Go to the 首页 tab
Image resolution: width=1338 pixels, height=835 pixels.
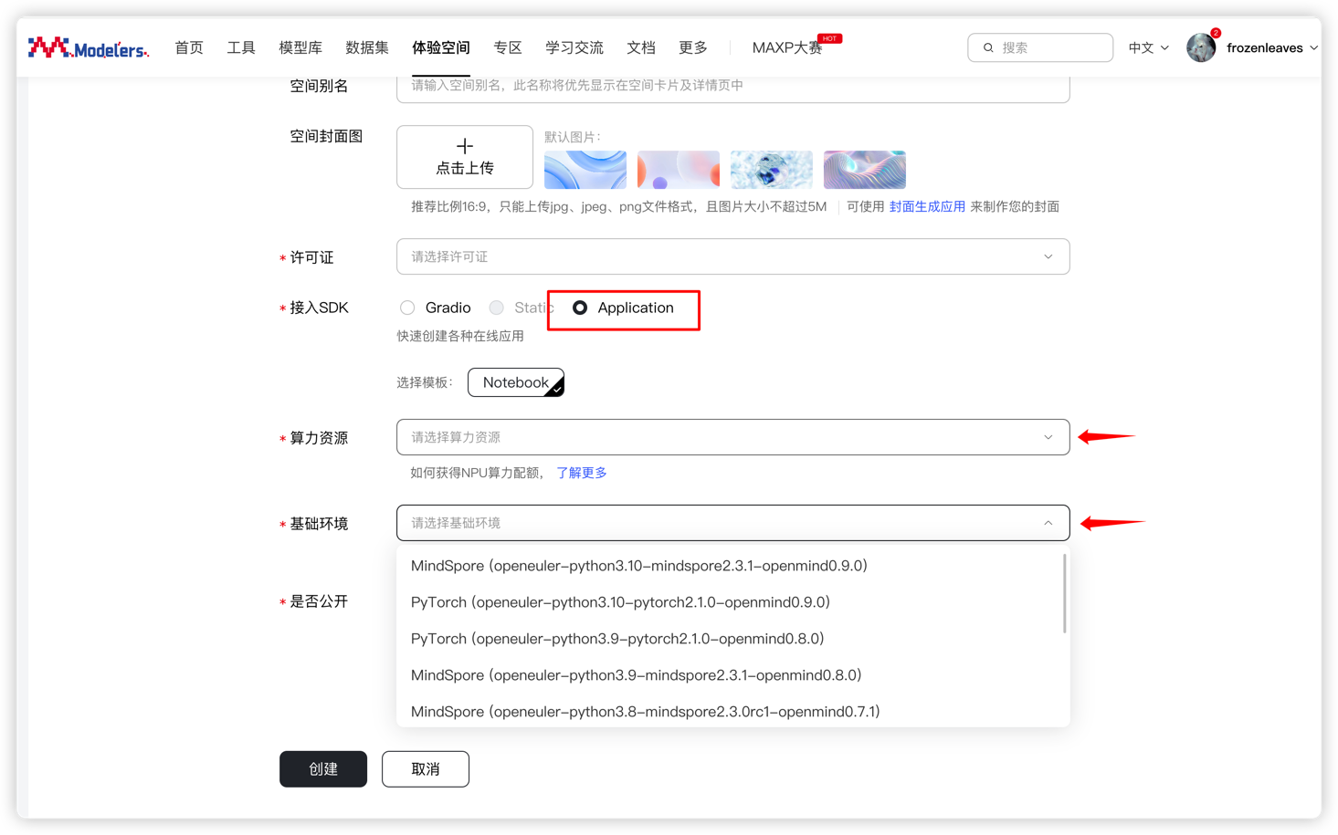(x=189, y=47)
